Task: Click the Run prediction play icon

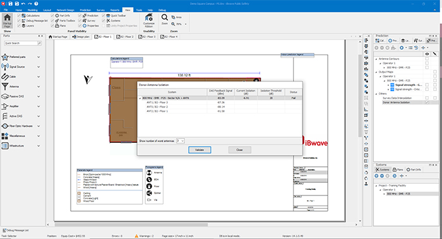Action: [x=402, y=47]
